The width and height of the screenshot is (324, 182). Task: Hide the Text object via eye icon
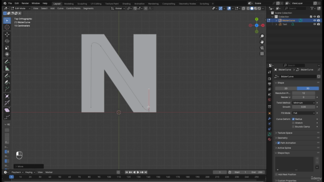[x=314, y=24]
